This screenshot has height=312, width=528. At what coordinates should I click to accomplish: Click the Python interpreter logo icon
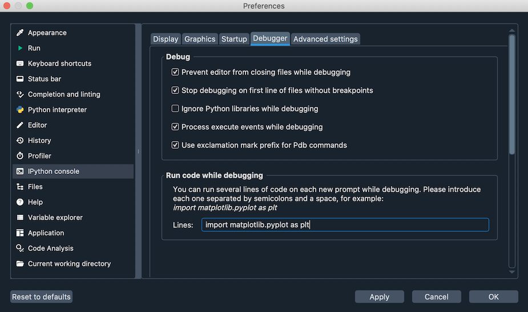tap(20, 110)
